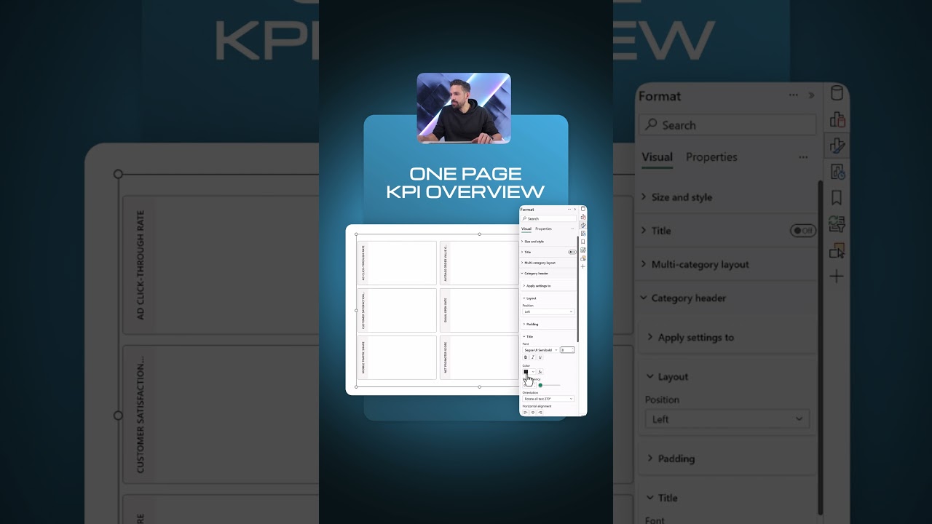932x524 pixels.
Task: Open the Data pane icon in the small pane rail
Action: pos(583,209)
